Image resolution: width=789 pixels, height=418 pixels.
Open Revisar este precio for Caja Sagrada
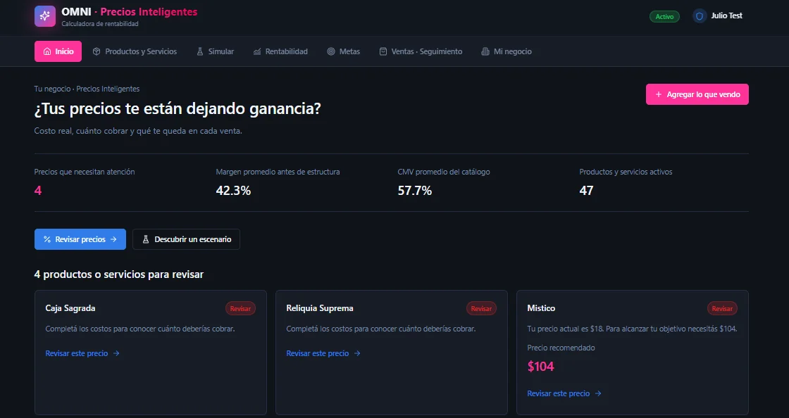pos(82,353)
